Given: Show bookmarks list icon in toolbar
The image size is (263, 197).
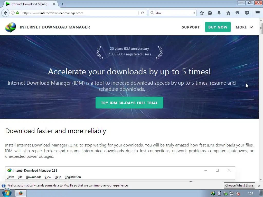Looking at the screenshot, I should (210, 13).
